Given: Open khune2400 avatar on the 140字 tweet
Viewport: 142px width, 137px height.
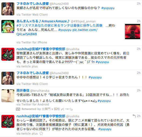Looking at the screenshot, I should [x=8, y=78].
